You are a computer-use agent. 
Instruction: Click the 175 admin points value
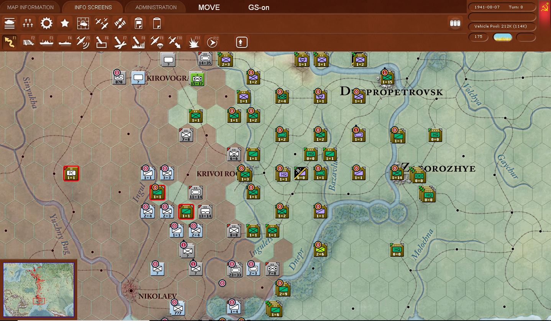479,37
